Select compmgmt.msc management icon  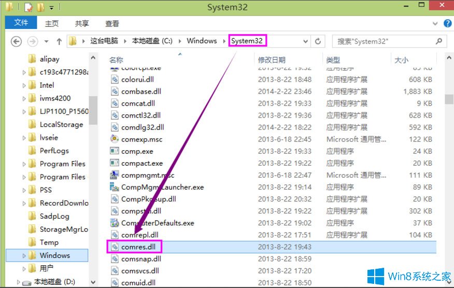click(x=115, y=175)
